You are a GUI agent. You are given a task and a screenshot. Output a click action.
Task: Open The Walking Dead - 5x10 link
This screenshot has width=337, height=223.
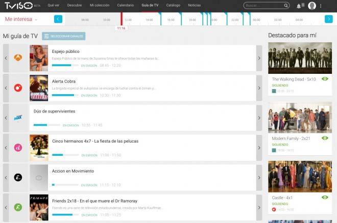[294, 79]
